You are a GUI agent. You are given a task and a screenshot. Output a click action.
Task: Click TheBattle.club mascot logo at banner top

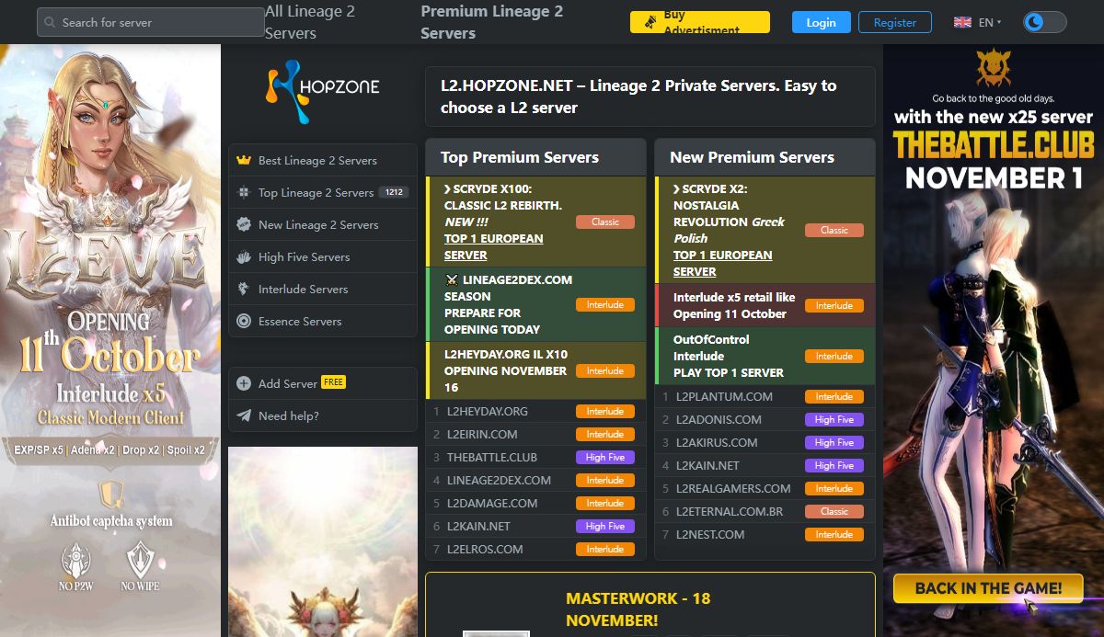(x=994, y=69)
